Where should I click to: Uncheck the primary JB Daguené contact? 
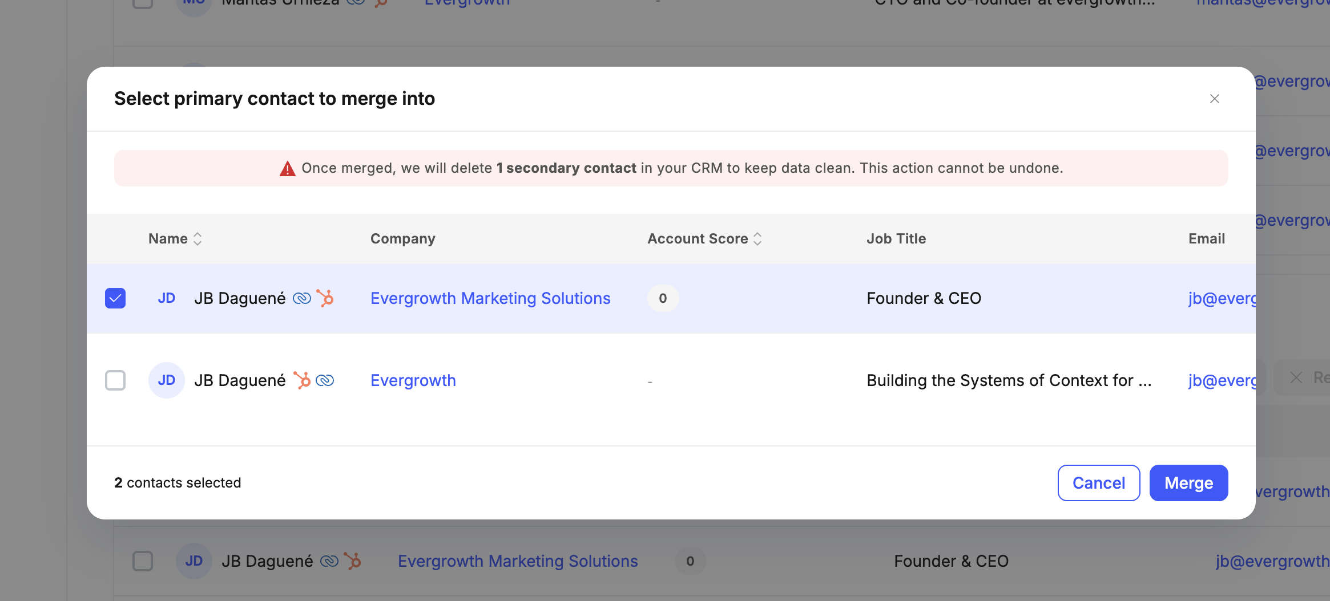[x=115, y=298]
